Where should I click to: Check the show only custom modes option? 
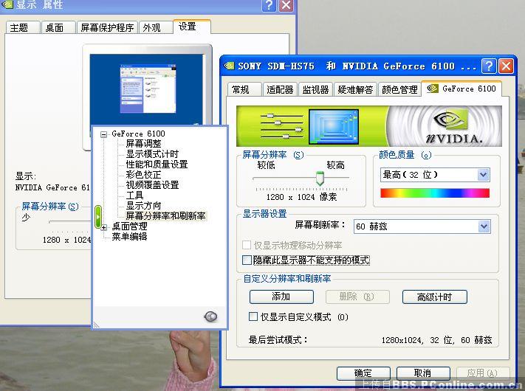coord(253,316)
